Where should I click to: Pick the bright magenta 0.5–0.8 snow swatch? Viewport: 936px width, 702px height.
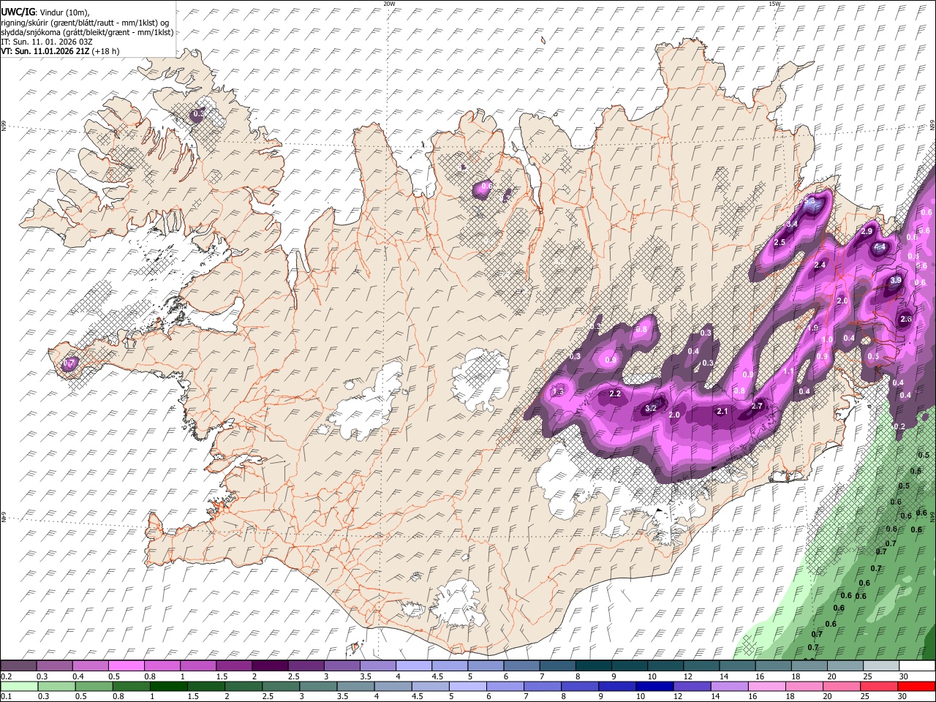(x=126, y=665)
